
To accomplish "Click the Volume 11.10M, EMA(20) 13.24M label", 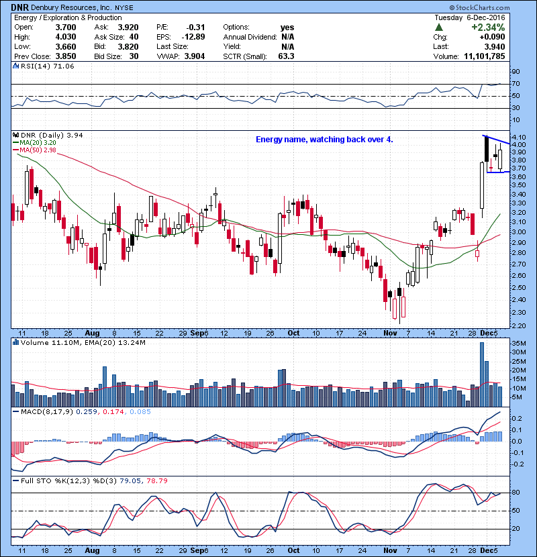I will pos(83,343).
